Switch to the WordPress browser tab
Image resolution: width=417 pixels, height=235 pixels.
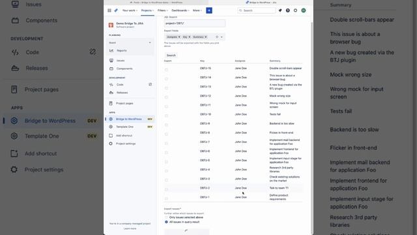point(156,3)
